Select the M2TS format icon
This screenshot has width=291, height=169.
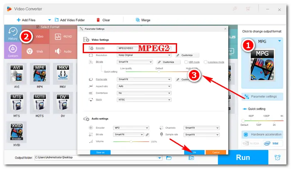coord(39,103)
